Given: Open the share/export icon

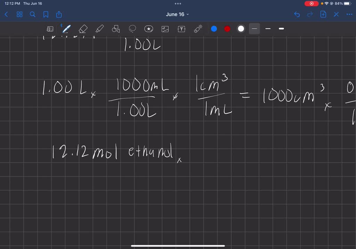Looking at the screenshot, I should click(x=59, y=15).
